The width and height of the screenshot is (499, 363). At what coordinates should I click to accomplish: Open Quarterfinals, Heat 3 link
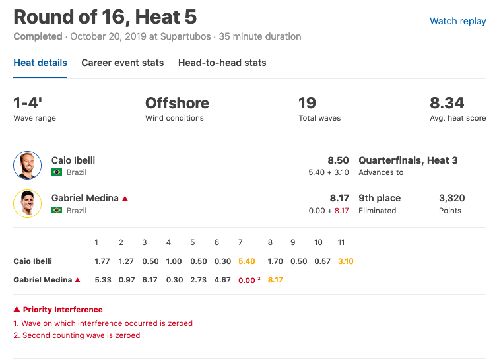pos(408,160)
